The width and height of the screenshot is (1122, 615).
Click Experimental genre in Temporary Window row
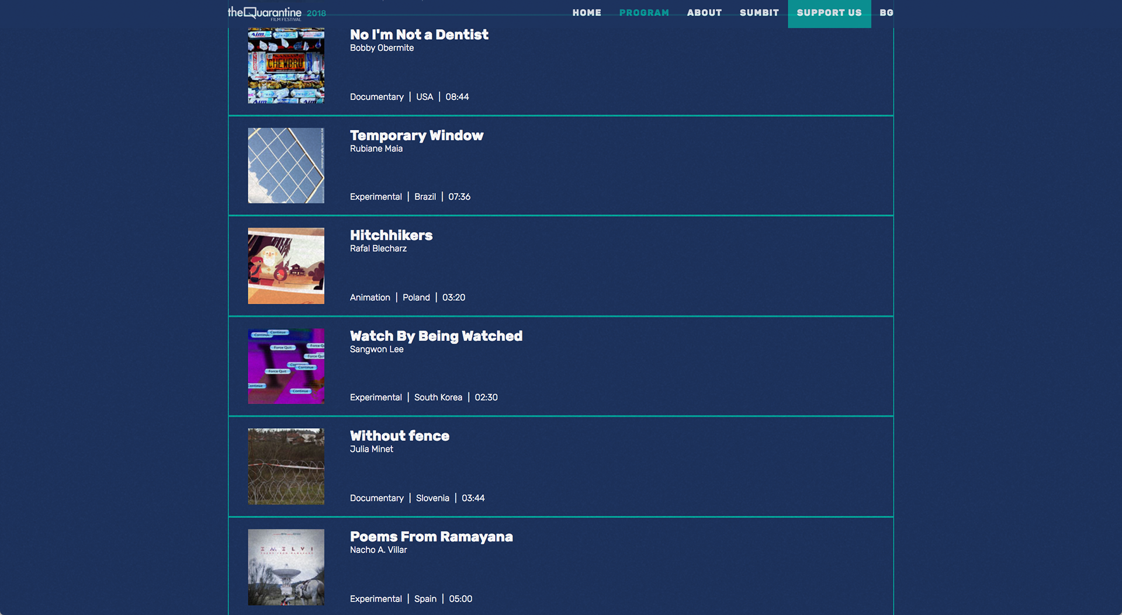coord(376,197)
